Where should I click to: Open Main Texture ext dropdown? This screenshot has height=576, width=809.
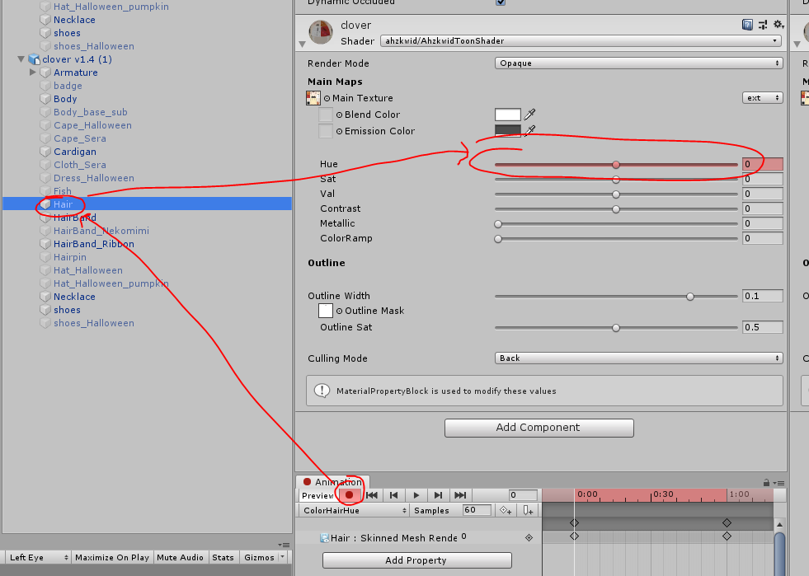pyautogui.click(x=762, y=98)
